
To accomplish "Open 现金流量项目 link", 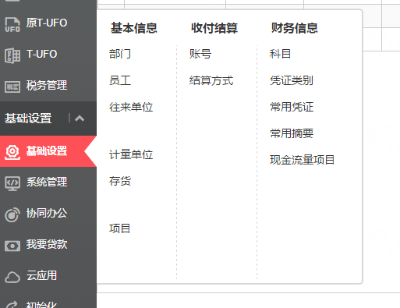I will (x=302, y=160).
